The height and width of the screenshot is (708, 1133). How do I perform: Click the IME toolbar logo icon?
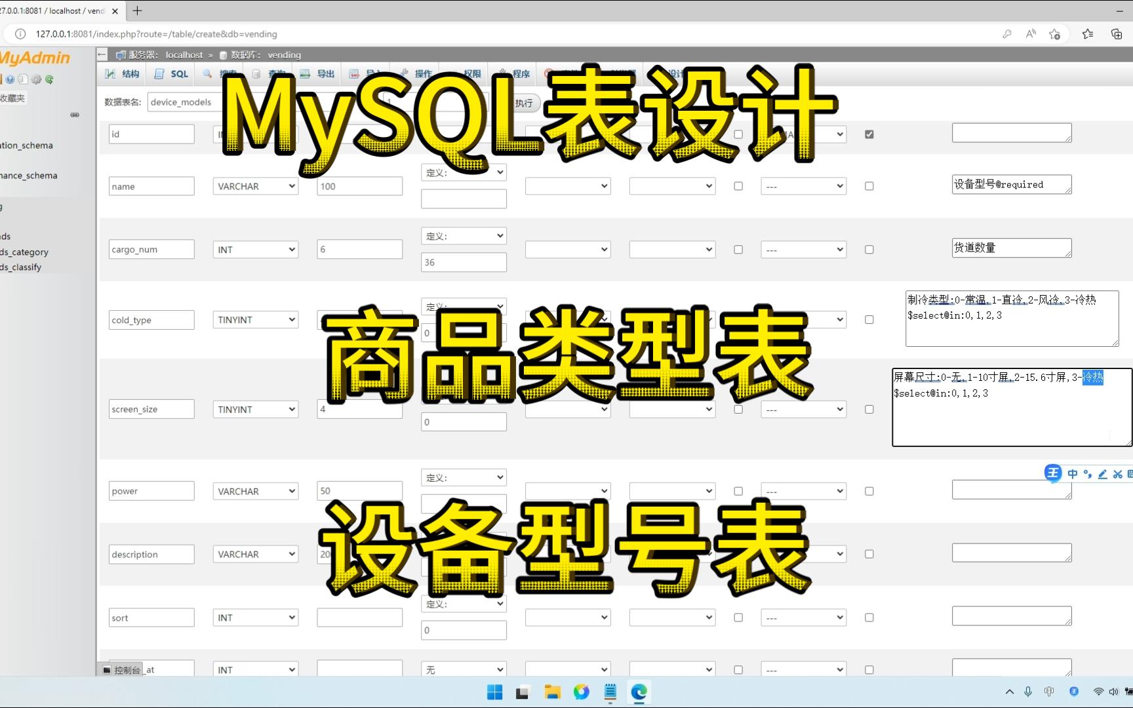coord(1053,473)
